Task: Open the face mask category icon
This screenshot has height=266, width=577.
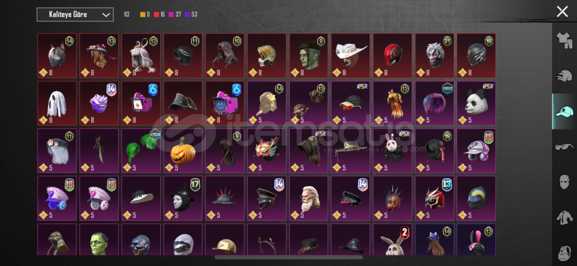Action: [564, 182]
